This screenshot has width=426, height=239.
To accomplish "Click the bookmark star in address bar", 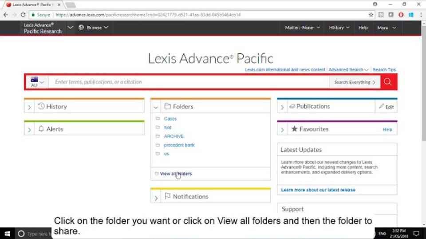I will [x=371, y=15].
